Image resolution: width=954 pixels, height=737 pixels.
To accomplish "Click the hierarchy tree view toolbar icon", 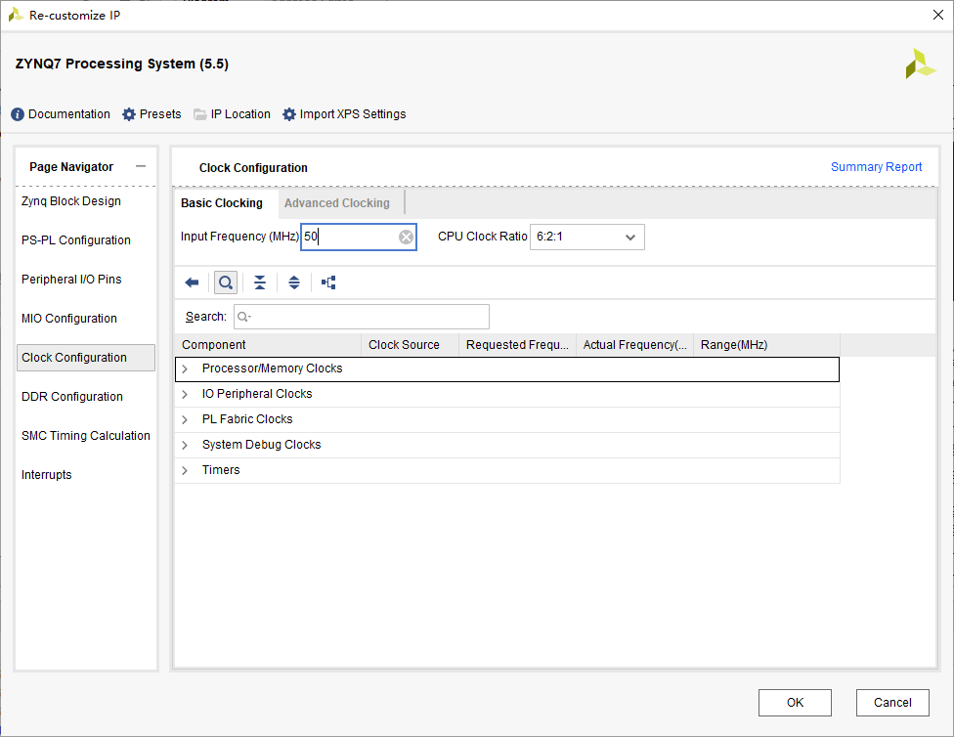I will pyautogui.click(x=328, y=282).
